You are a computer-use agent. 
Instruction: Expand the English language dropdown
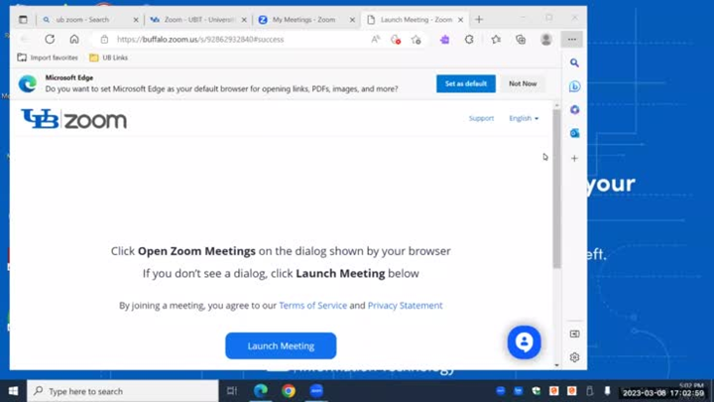click(x=524, y=118)
